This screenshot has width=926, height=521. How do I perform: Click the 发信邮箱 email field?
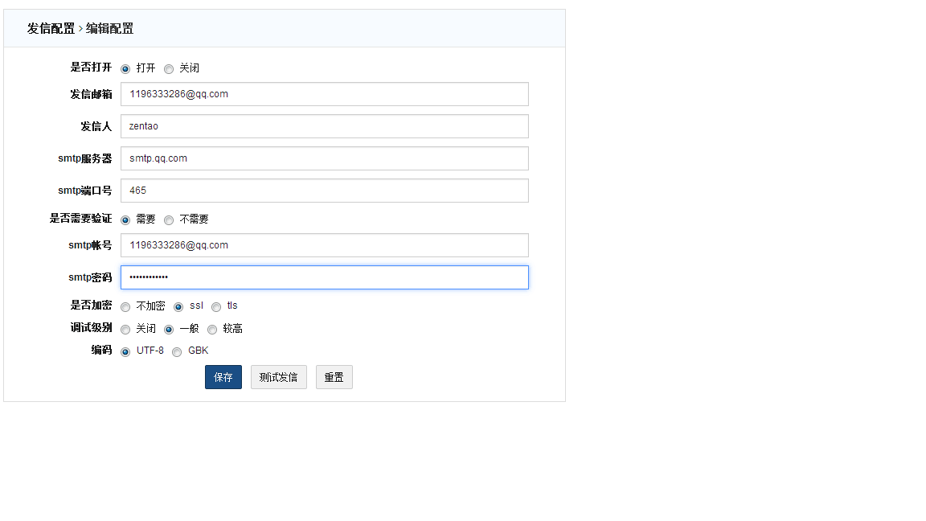324,94
